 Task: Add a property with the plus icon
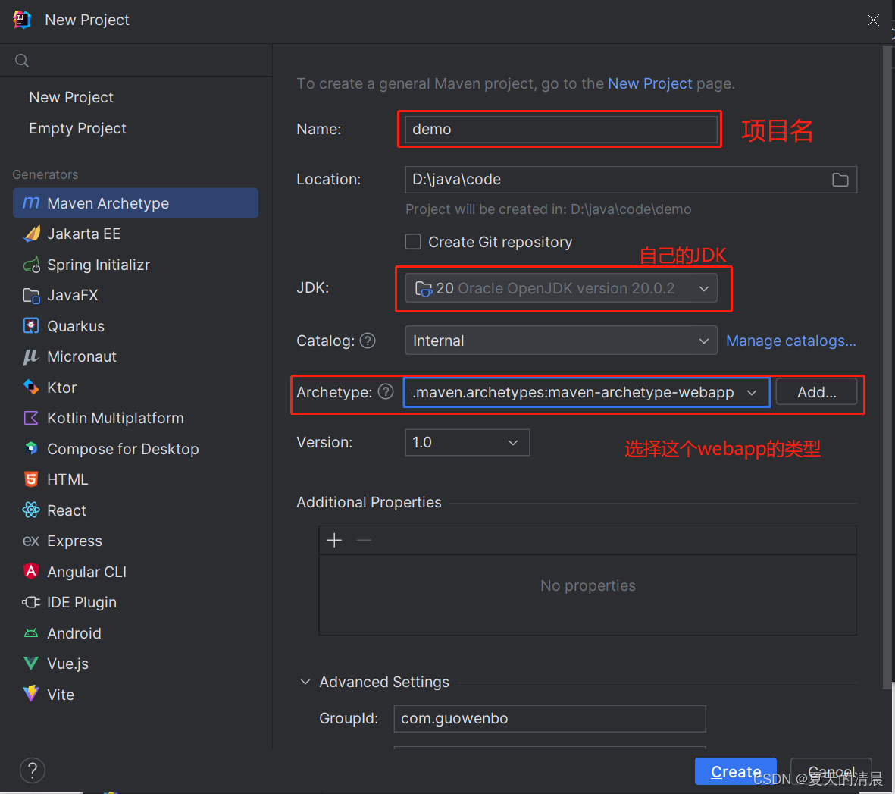click(334, 540)
